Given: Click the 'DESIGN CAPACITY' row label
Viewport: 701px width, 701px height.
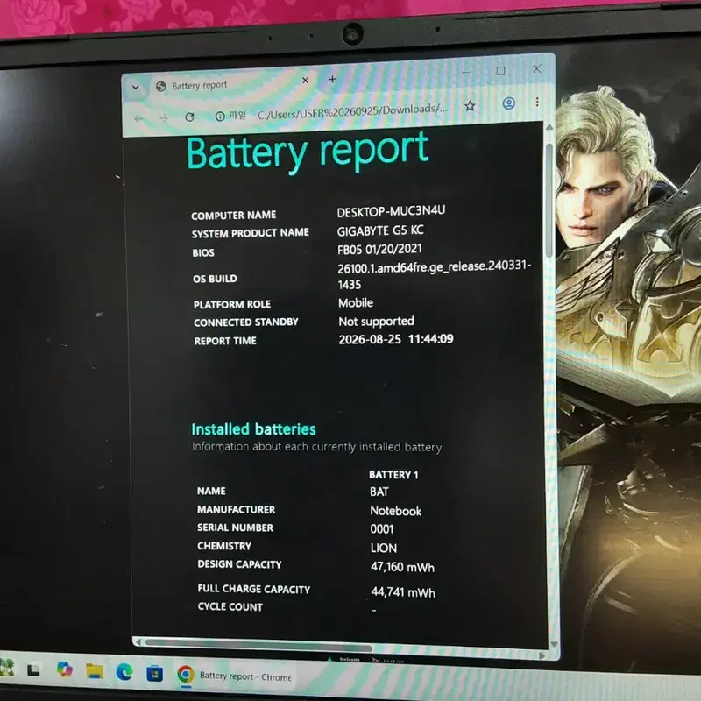Looking at the screenshot, I should click(239, 564).
